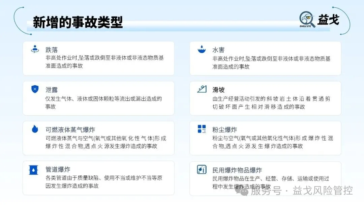The image size is (364, 205).
Task: Open the 益戈 brand link
Action: point(328,20)
